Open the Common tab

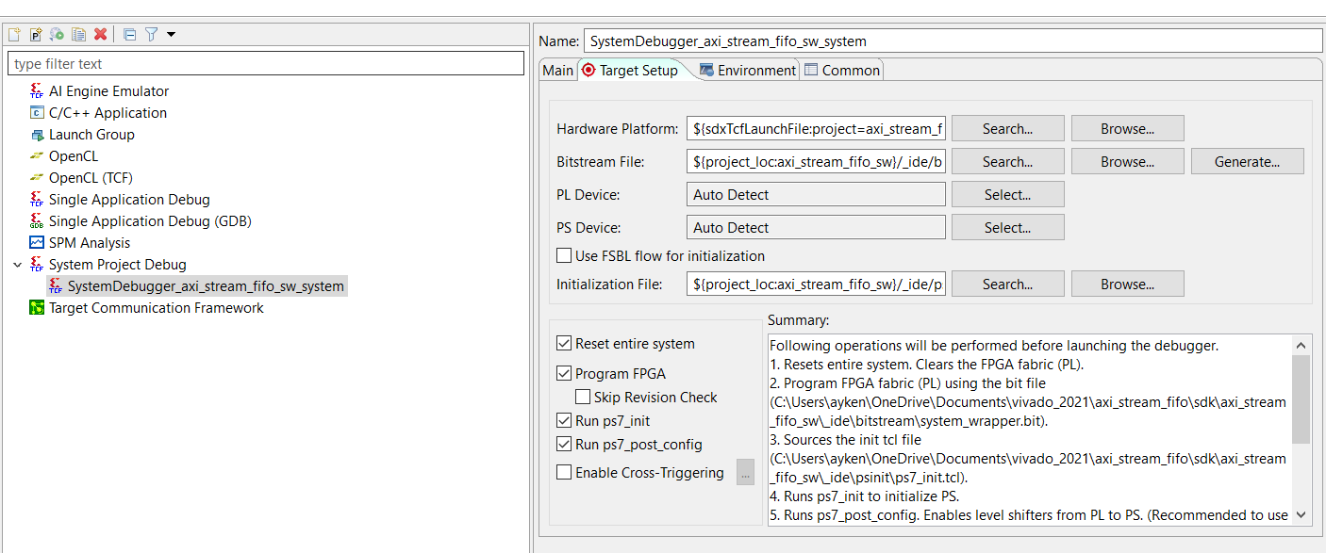coord(842,70)
